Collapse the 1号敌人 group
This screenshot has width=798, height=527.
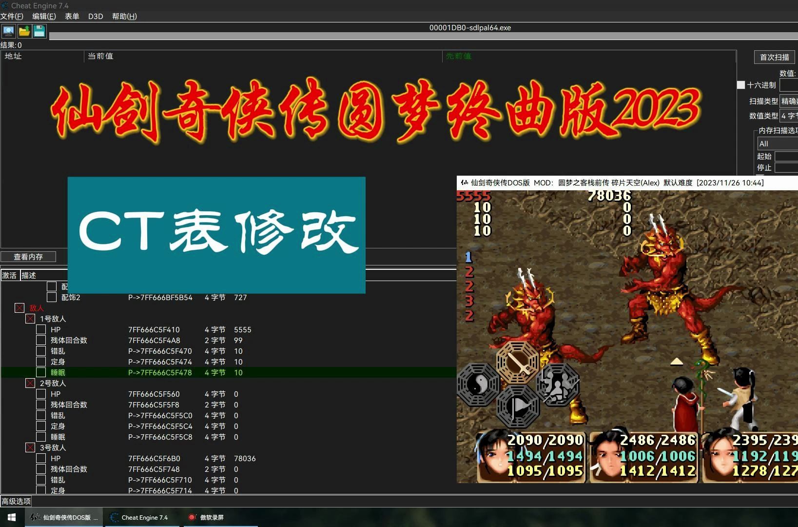click(30, 319)
